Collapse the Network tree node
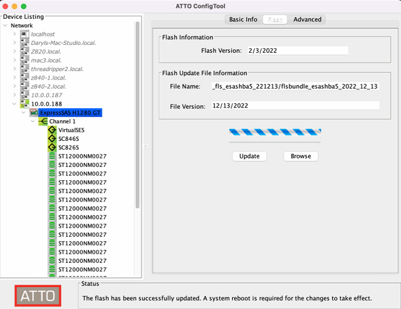Image resolution: width=401 pixels, height=309 pixels. (x=5, y=25)
